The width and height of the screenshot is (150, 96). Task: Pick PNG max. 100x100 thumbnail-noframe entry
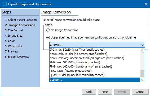click(95, 66)
